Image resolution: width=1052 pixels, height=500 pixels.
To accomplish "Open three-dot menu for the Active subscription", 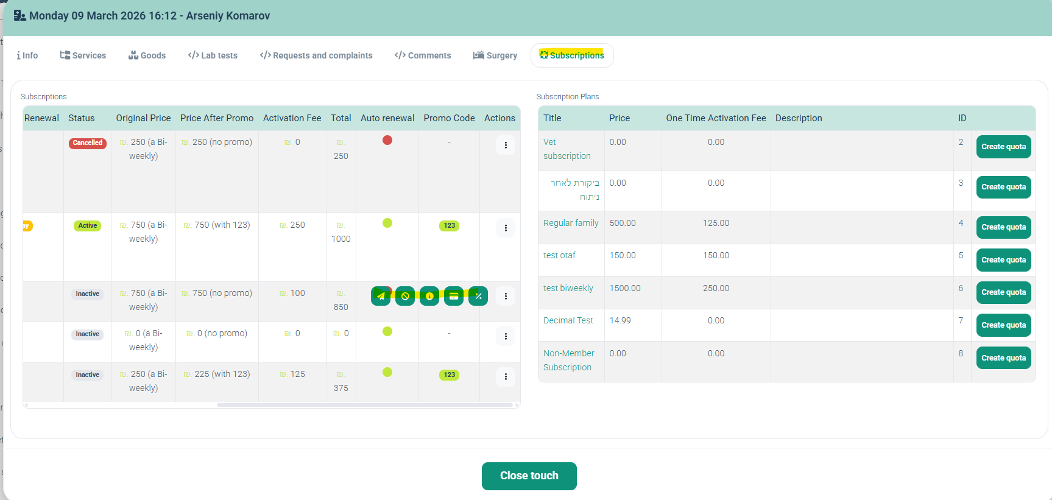I will [x=506, y=228].
